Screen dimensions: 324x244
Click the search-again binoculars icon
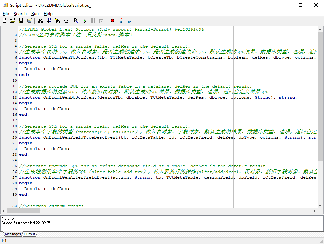tap(57, 21)
